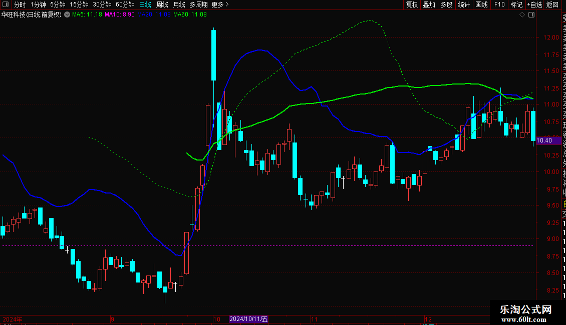Click the 标记 mark button

point(516,4)
